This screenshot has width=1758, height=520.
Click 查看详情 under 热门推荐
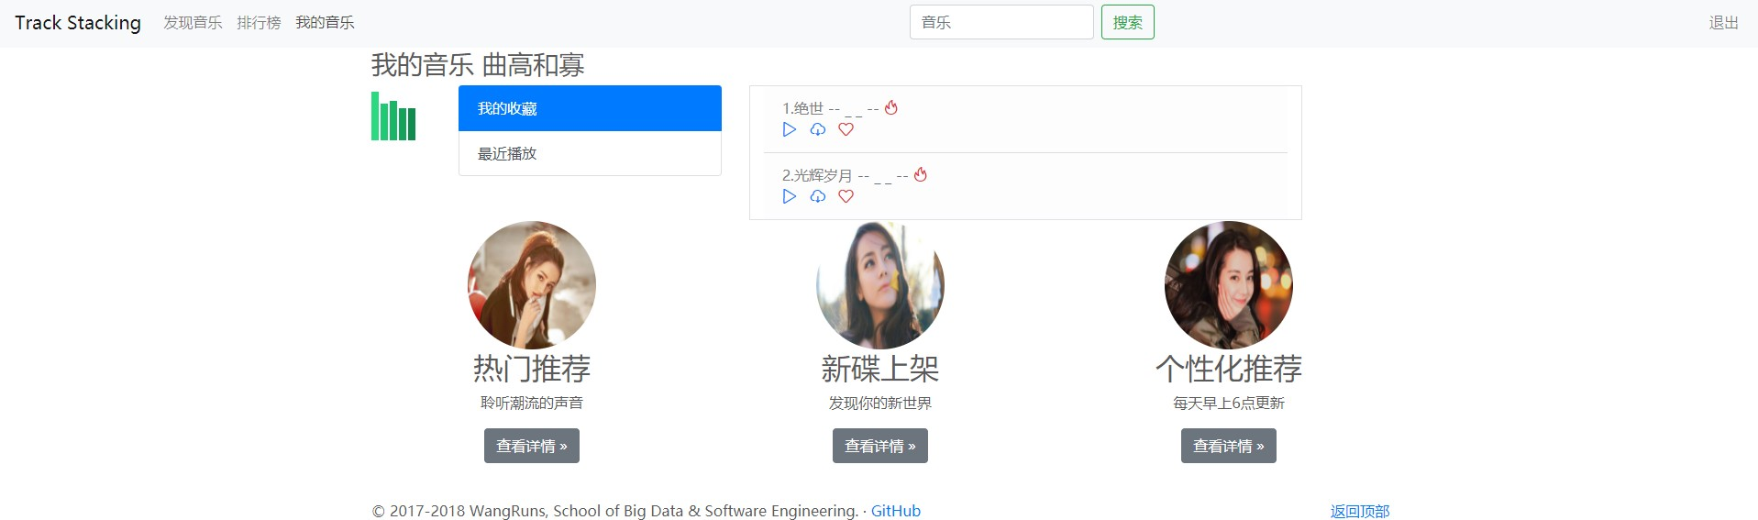532,446
